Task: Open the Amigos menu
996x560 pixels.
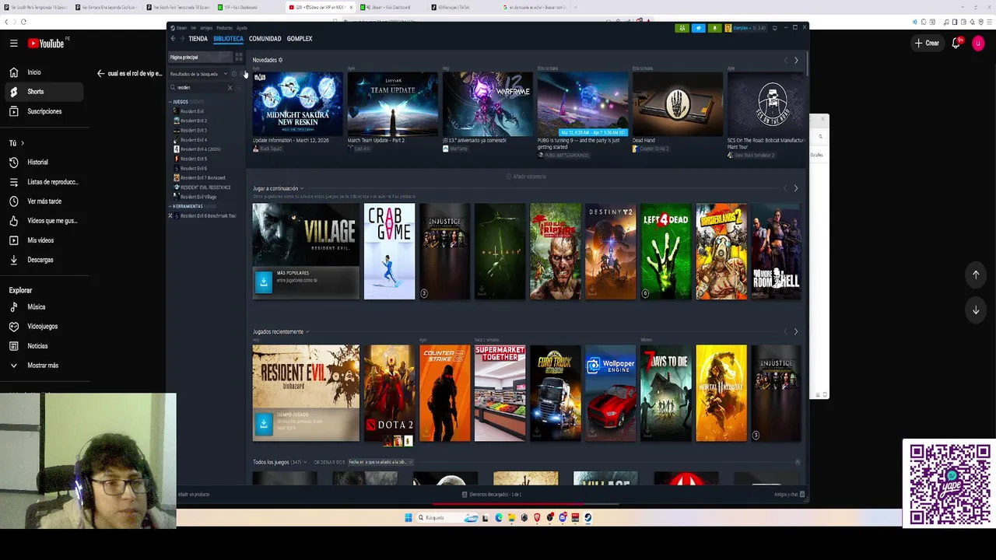Action: (206, 28)
